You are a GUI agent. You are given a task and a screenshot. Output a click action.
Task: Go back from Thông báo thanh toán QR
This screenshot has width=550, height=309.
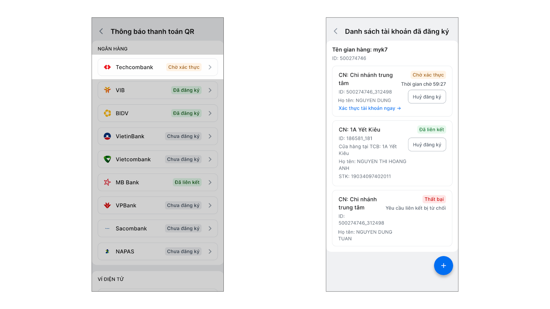click(101, 32)
